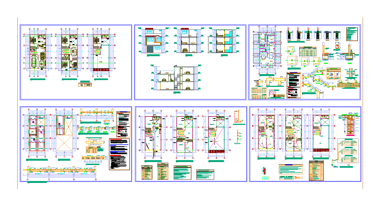
Task: Select the cross-section with cyan-filled rooms
Action: pos(224,40)
